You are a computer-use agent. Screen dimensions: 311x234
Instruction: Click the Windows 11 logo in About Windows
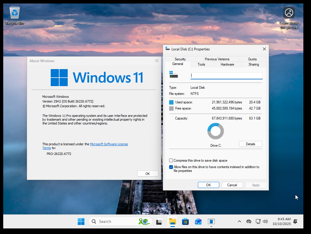pyautogui.click(x=97, y=78)
